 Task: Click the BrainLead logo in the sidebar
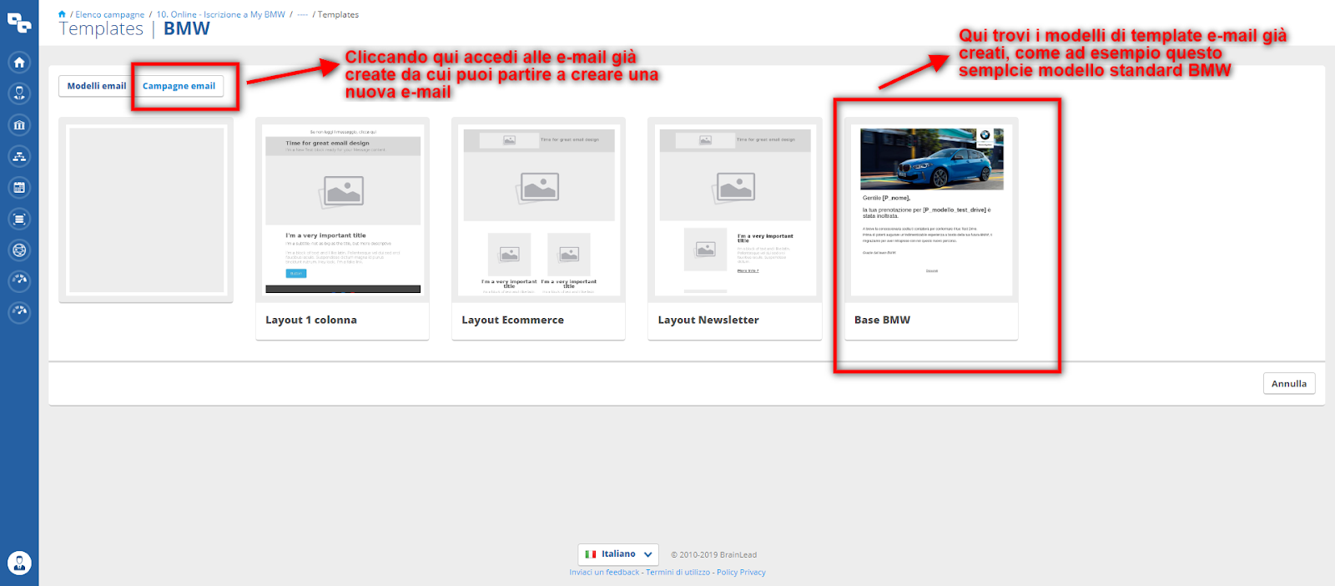(18, 23)
